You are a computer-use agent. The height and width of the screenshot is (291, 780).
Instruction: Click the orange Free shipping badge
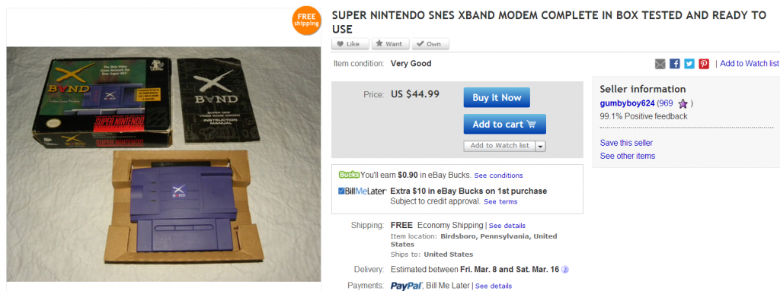coord(307,21)
